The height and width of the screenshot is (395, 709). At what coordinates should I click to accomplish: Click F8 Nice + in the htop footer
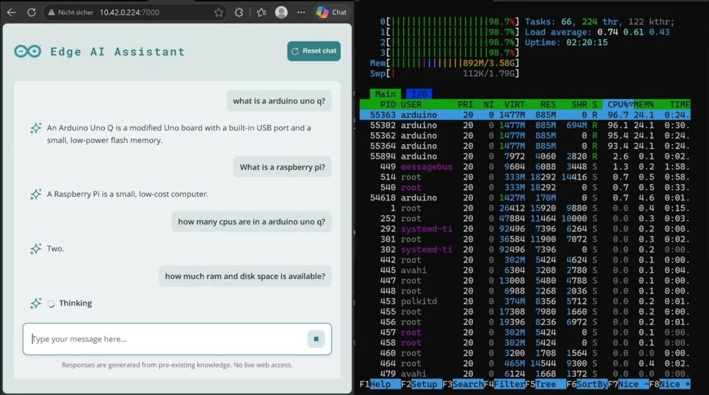pos(670,384)
